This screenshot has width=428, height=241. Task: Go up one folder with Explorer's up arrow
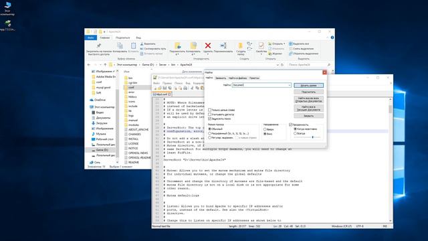click(105, 65)
